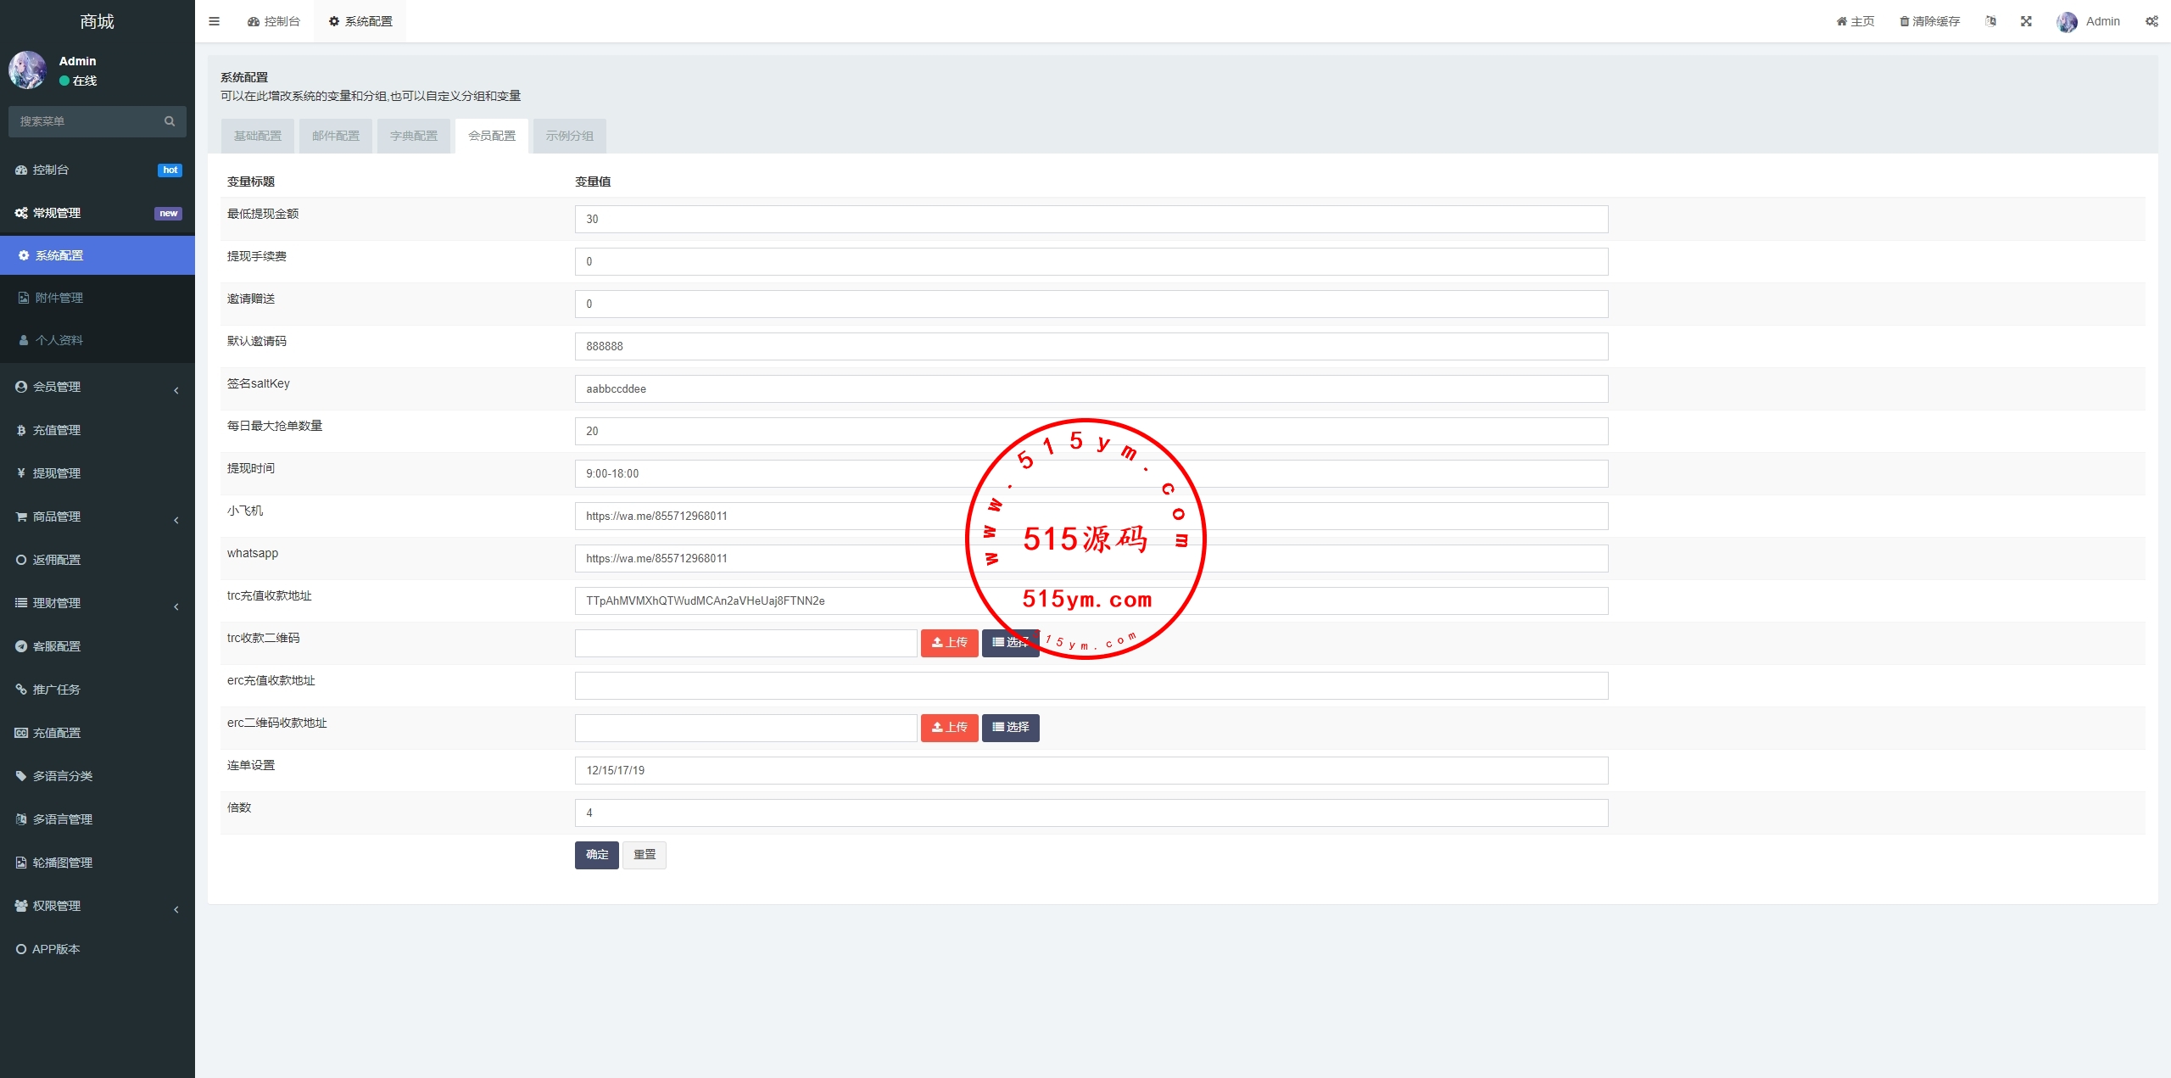Click the magnifier icon in menu search box

coord(170,121)
